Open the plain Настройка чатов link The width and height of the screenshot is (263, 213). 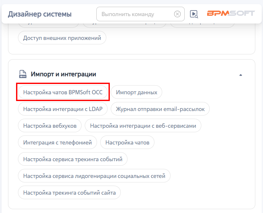pyautogui.click(x=127, y=143)
